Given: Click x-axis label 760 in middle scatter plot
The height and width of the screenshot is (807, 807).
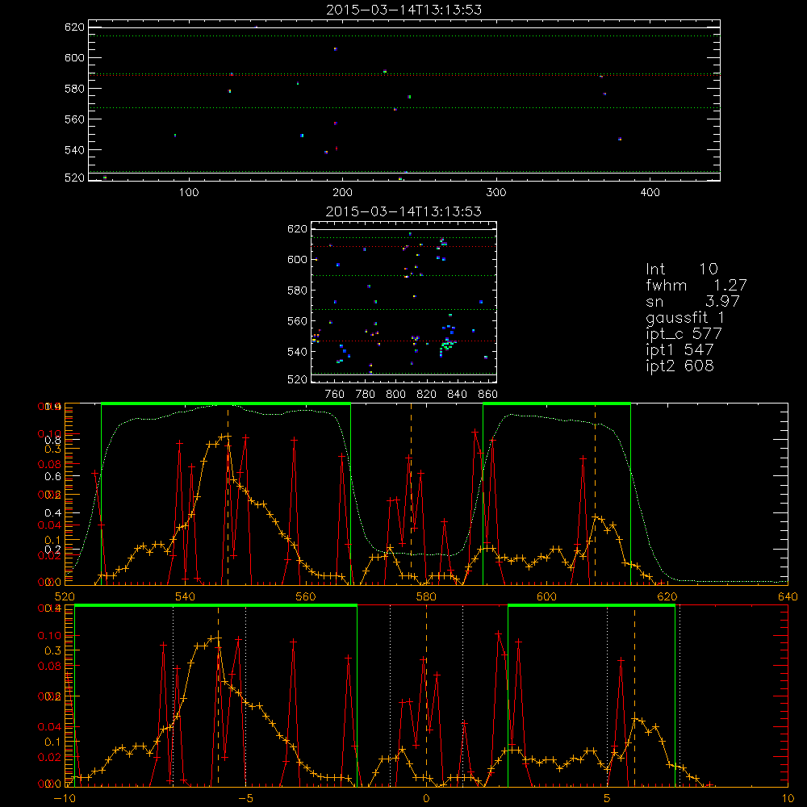Looking at the screenshot, I should coord(335,395).
